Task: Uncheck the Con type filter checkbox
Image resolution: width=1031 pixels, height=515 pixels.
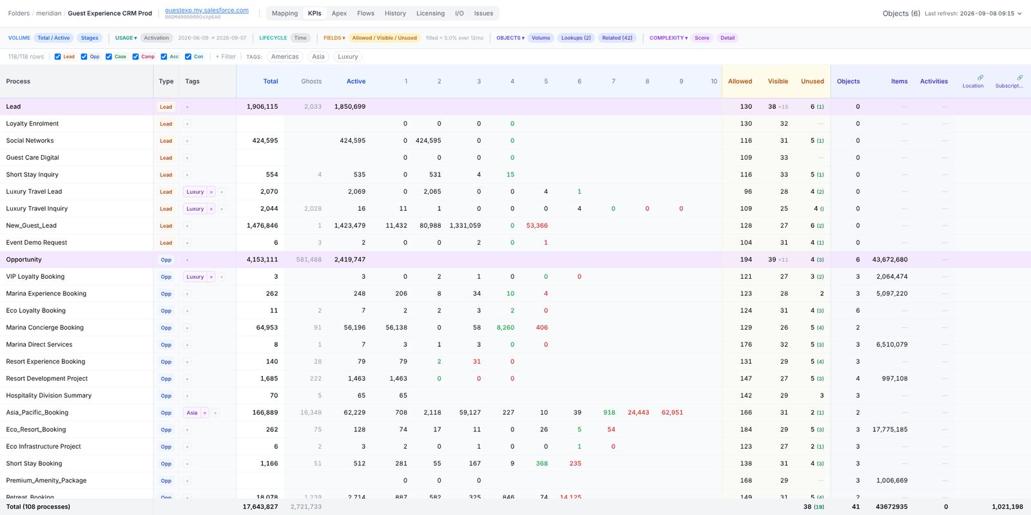Action: (x=188, y=57)
